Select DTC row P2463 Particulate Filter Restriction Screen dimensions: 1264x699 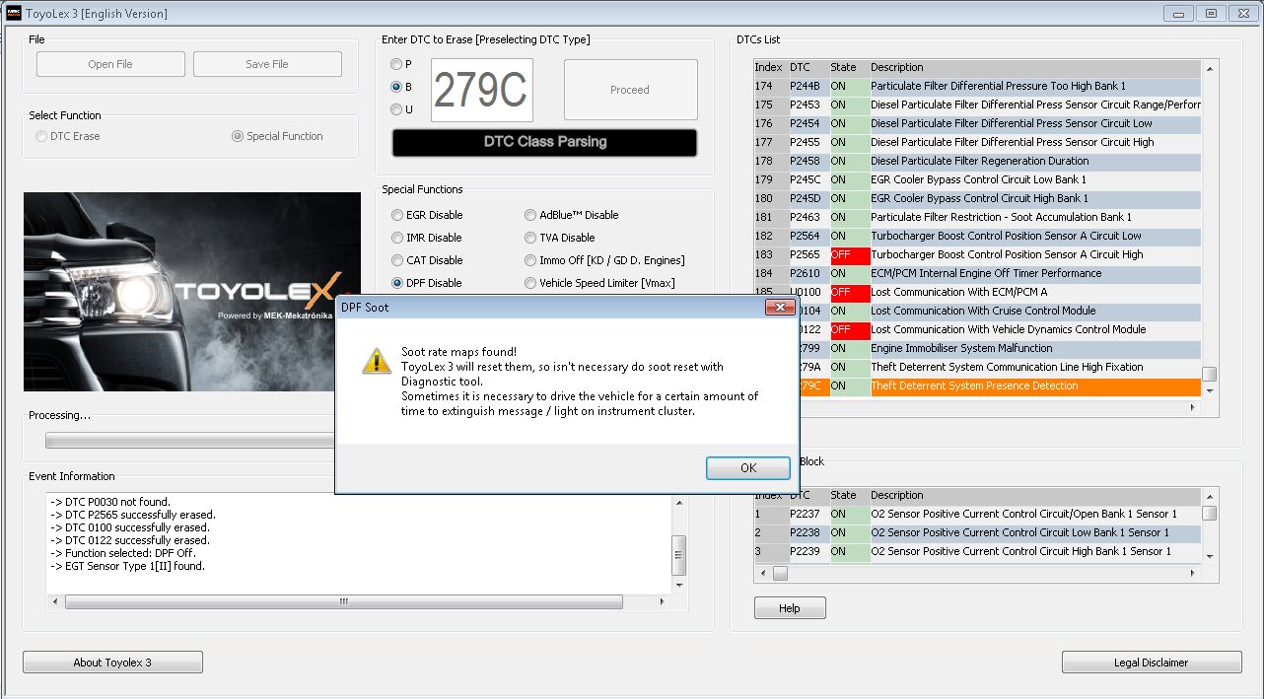coord(1000,217)
